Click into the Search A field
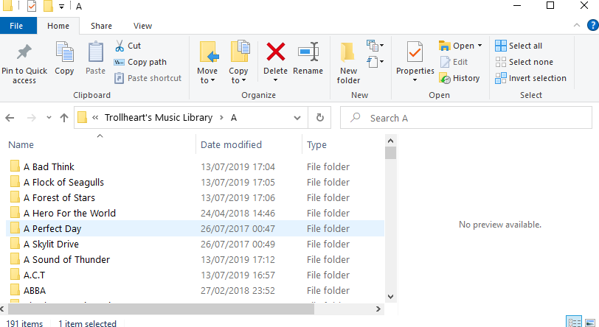Screen dimensions: 599x327 pyautogui.click(x=466, y=118)
